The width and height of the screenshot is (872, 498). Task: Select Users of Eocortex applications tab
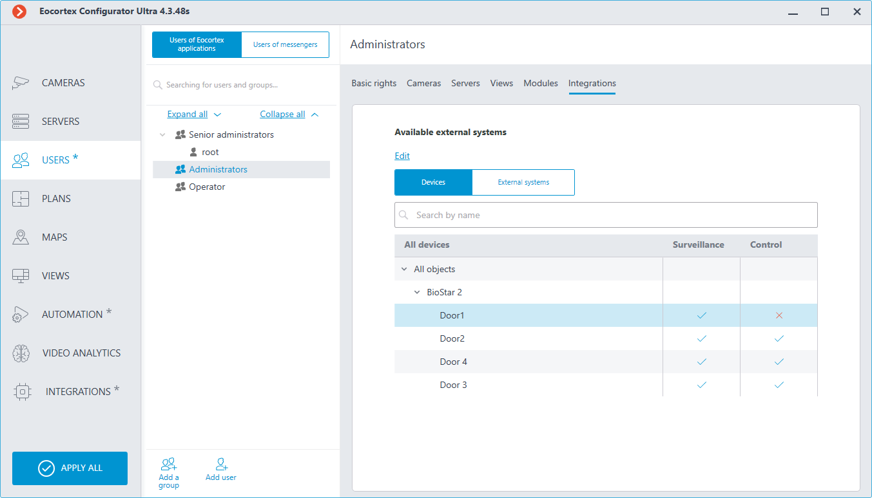[197, 44]
